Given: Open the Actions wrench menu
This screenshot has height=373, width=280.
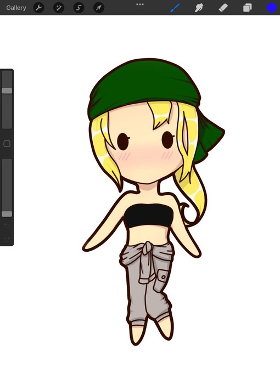Looking at the screenshot, I should (38, 8).
